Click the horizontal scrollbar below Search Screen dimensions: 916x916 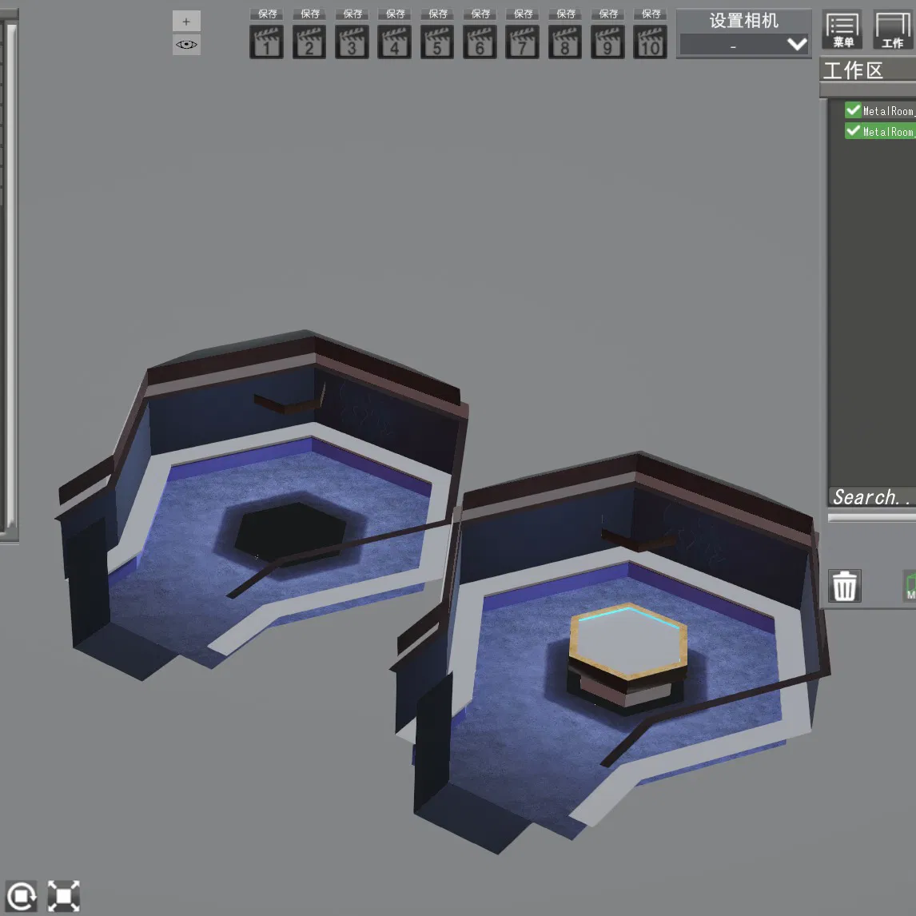tap(872, 517)
